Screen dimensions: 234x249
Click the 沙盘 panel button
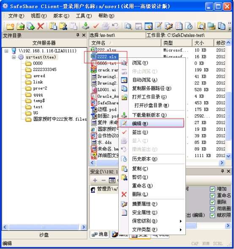44,235
